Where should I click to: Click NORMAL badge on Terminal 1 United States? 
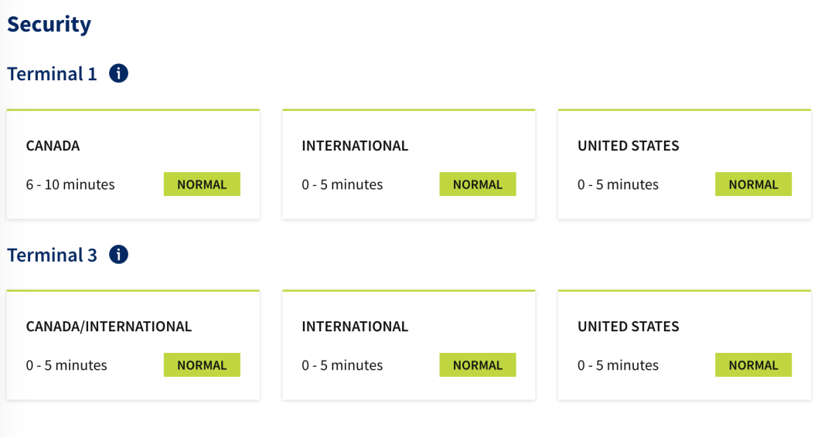753,185
